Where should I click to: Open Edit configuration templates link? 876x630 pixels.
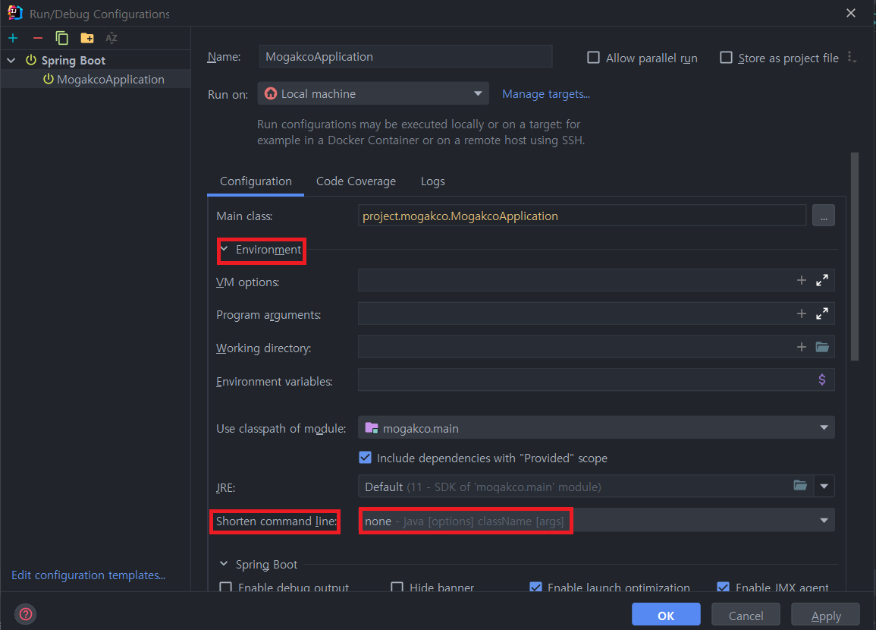[88, 575]
